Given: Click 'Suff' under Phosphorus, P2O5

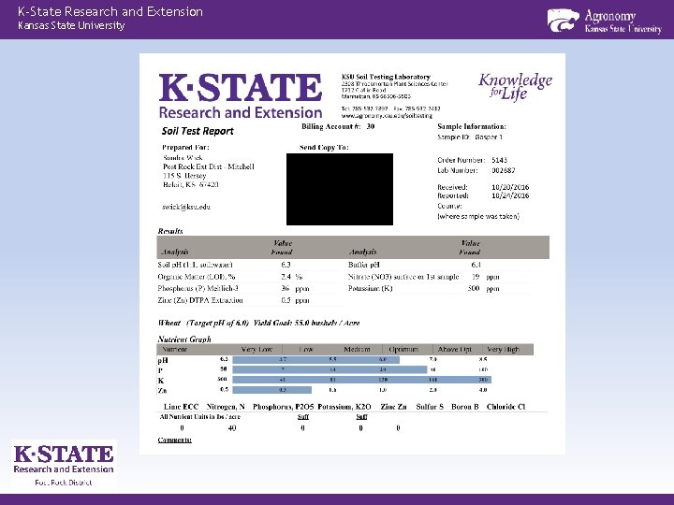Looking at the screenshot, I should pyautogui.click(x=302, y=416).
